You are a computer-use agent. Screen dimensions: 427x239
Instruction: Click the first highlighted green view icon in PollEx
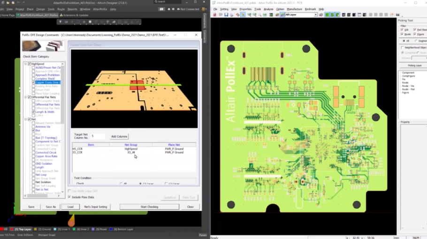pos(327,15)
